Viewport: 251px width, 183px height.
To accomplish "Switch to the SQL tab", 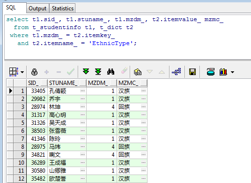I will pos(14,8).
